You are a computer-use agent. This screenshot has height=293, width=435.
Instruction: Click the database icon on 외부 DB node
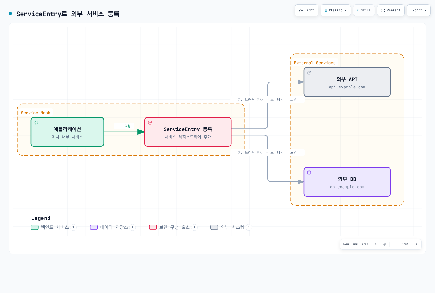[x=309, y=173]
